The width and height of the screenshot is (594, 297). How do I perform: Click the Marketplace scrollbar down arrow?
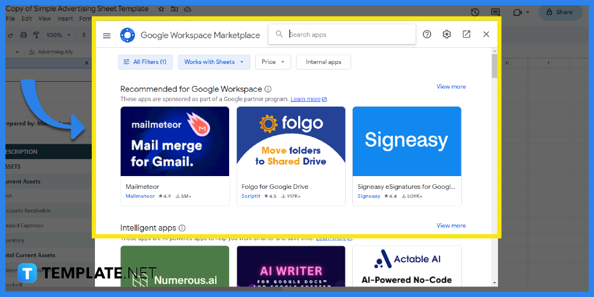tap(494, 283)
